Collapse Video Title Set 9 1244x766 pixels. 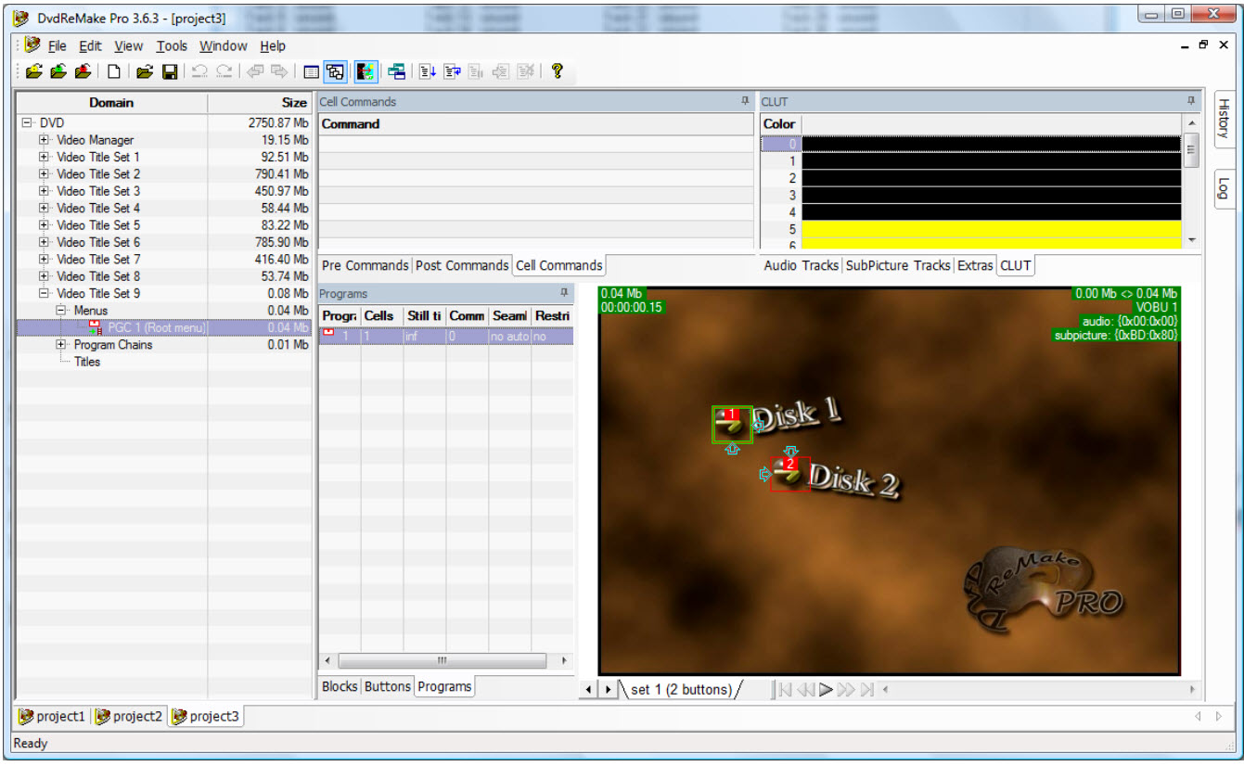[x=44, y=293]
